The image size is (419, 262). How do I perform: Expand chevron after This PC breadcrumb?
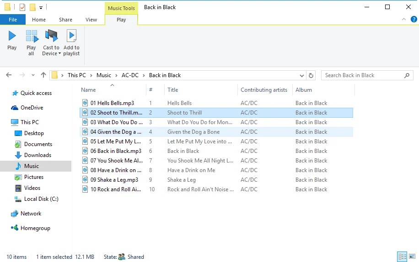click(x=91, y=75)
